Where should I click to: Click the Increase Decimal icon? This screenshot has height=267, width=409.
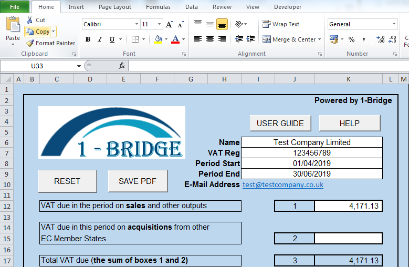click(381, 39)
